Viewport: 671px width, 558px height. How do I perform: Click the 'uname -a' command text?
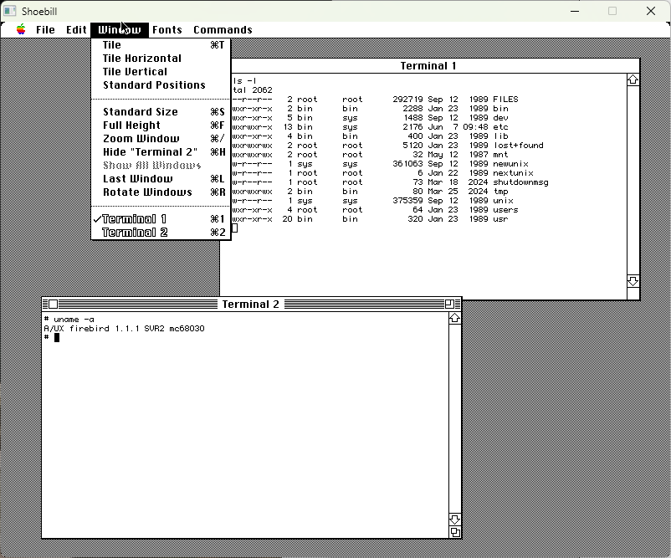(74, 320)
